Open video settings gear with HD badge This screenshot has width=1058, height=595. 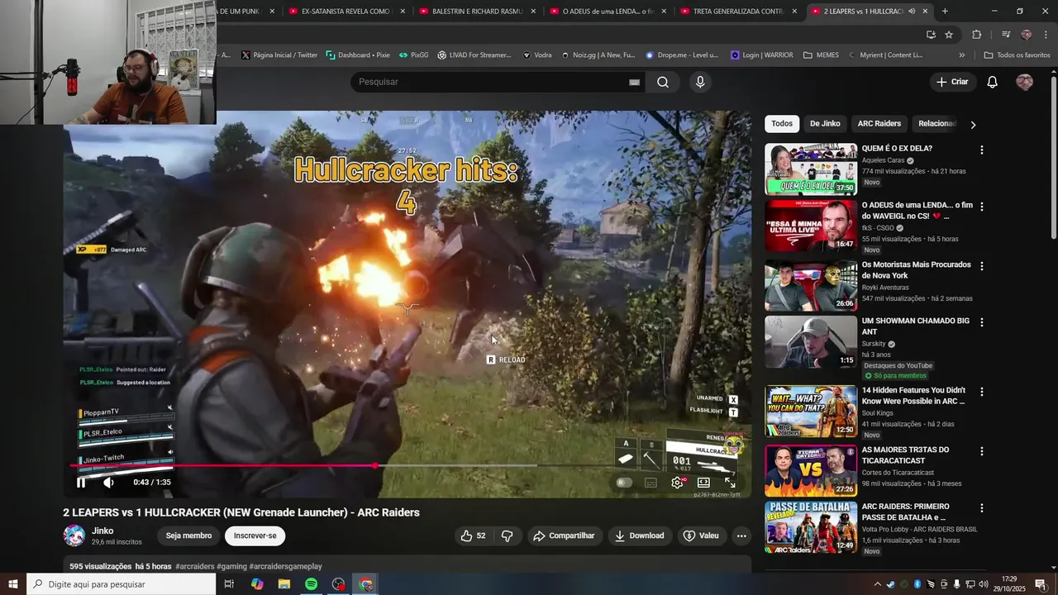pos(678,483)
